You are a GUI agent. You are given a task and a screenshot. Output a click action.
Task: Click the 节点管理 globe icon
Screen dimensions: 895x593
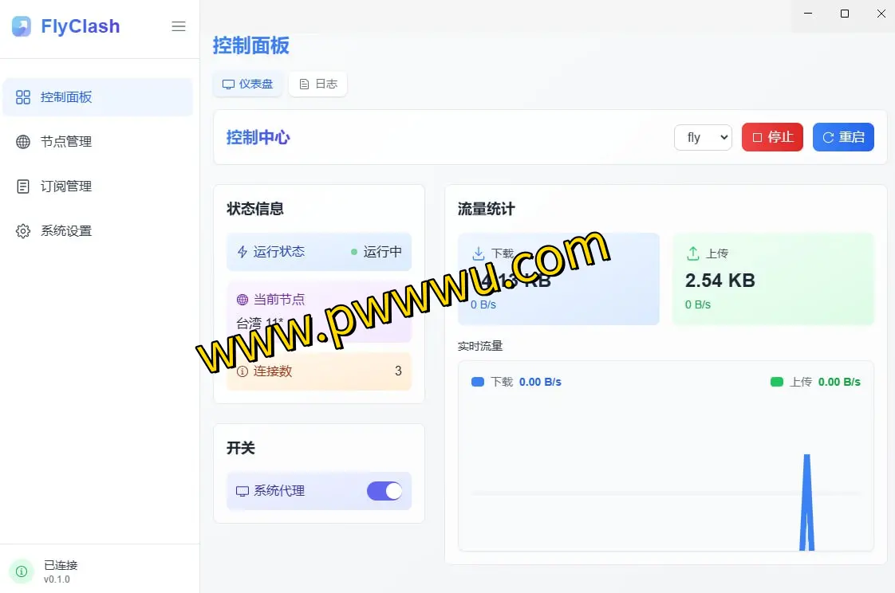point(23,142)
